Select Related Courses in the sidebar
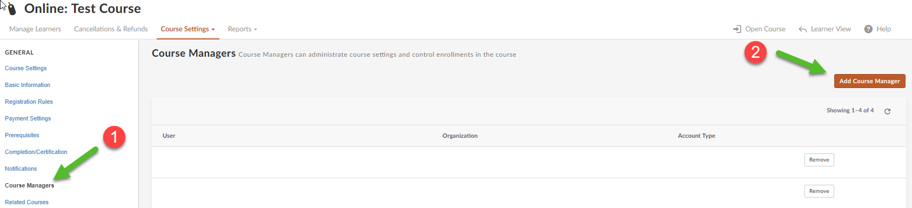The width and height of the screenshot is (912, 208). 26,202
